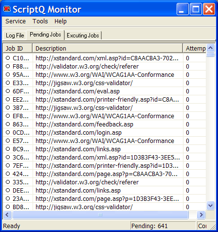Select WCAG1AA-Conformance description in row E57...

point(105,141)
